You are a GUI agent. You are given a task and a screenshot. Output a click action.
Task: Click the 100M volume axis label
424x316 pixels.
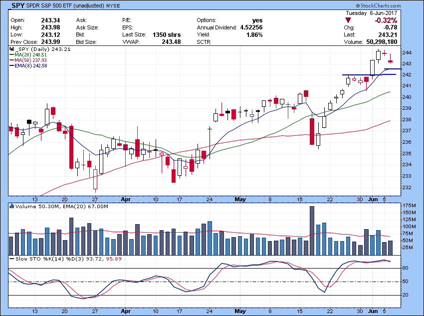pos(409,227)
